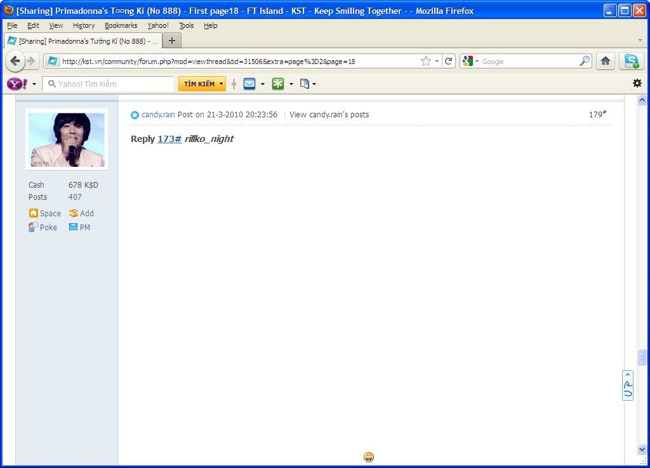650x468 pixels.
Task: Follow the 173# reply link
Action: [169, 139]
